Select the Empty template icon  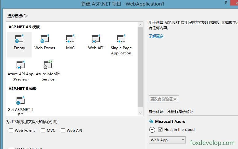tap(19, 39)
